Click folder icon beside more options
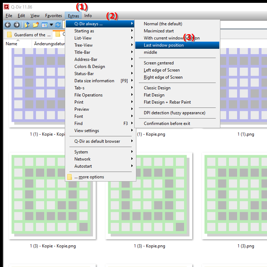This screenshot has width=267, height=267. tap(69, 177)
